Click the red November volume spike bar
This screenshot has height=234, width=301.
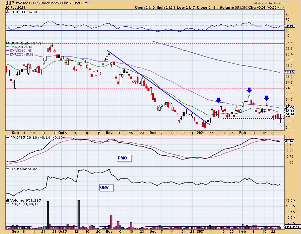[111, 222]
